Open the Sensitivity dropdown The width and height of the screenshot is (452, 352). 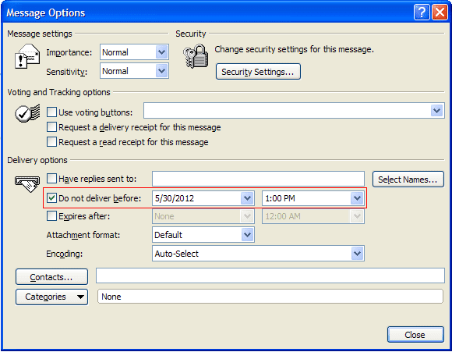click(x=162, y=71)
